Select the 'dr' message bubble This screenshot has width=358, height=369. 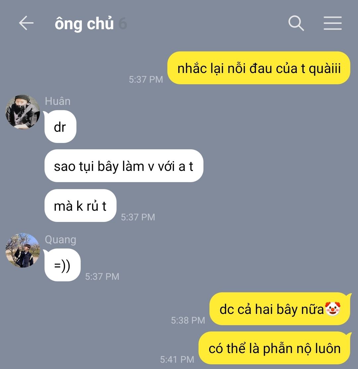60,127
